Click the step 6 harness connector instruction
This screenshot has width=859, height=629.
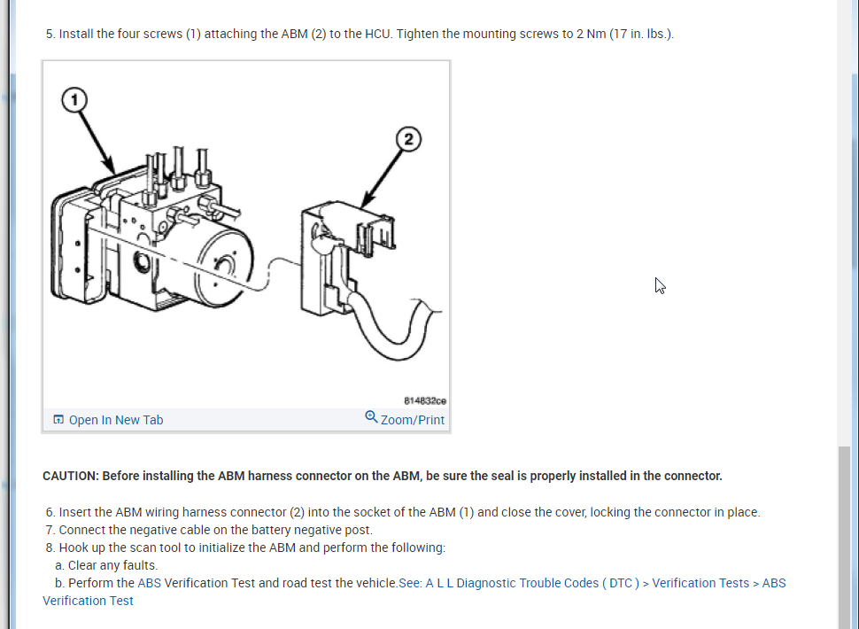tap(403, 512)
